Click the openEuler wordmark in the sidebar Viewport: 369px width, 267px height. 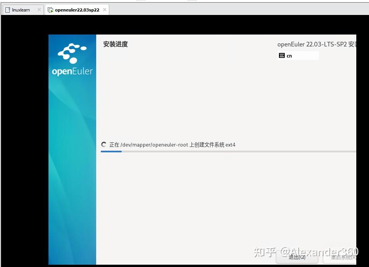point(72,71)
